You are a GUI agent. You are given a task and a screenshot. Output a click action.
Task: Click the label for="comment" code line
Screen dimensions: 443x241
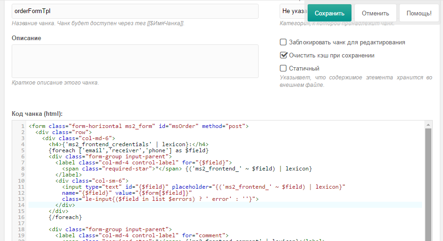(142, 235)
